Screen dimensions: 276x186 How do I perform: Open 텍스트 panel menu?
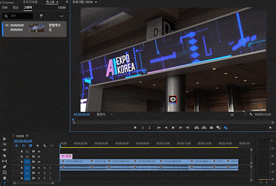(57, 2)
